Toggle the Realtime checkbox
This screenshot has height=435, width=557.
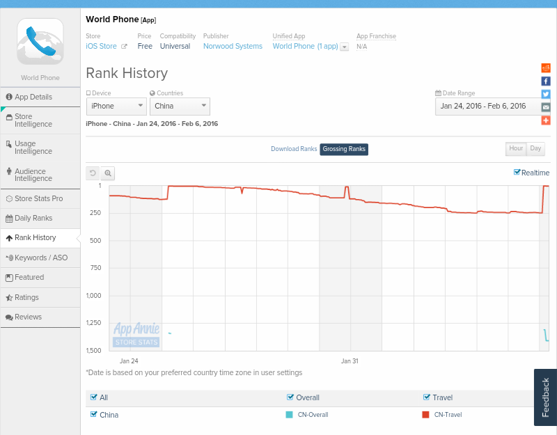[x=517, y=172]
